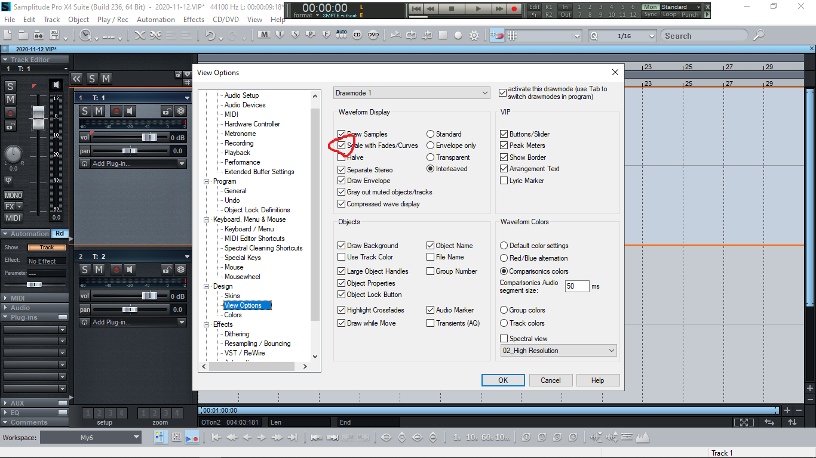
Task: Click the Auto crossfade toolbar icon
Action: coord(342,35)
